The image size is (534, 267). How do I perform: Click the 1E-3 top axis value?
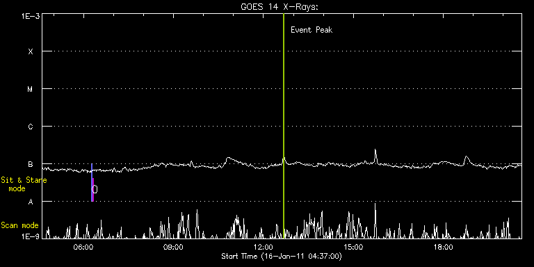(x=31, y=17)
